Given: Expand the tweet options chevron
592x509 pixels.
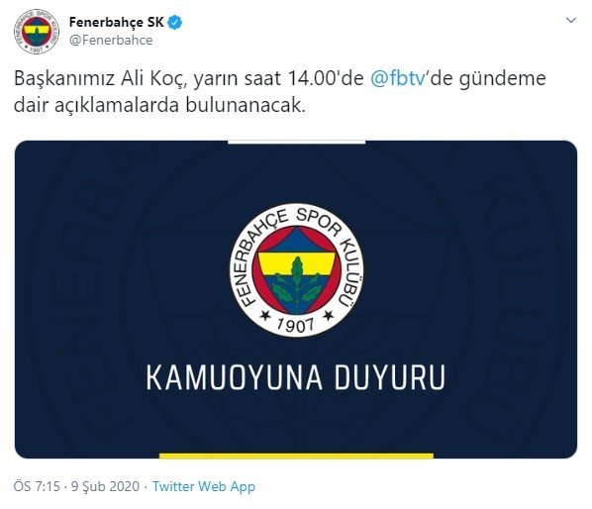Looking at the screenshot, I should pyautogui.click(x=571, y=20).
